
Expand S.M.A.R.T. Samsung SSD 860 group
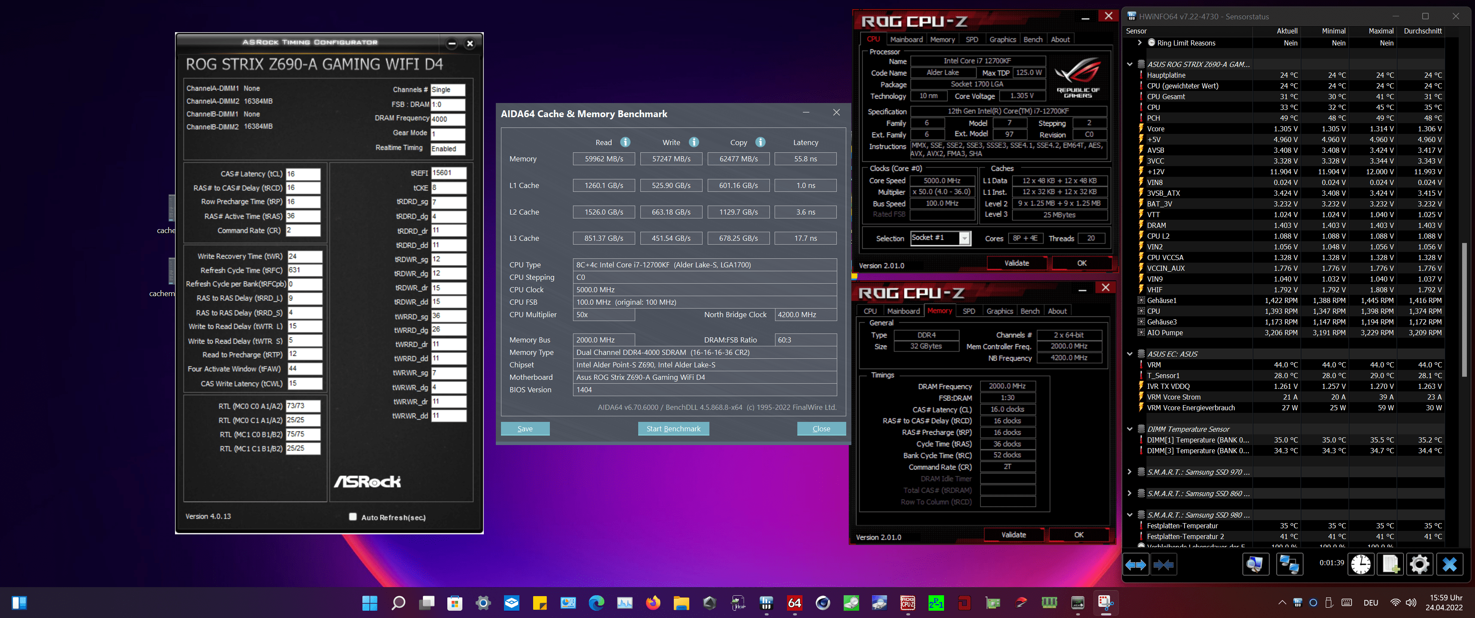1130,493
